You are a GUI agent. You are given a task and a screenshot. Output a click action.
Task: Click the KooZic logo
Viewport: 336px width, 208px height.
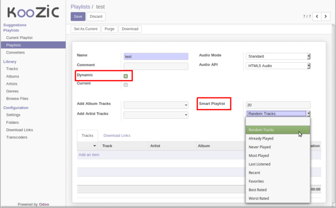[33, 12]
